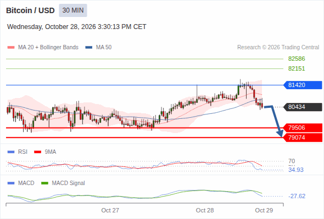The width and height of the screenshot is (324, 219).
Task: Click the MACD Signal green legend swatch
Action: (44, 183)
